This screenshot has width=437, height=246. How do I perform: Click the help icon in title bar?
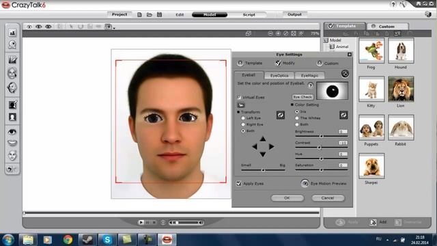coord(393,5)
